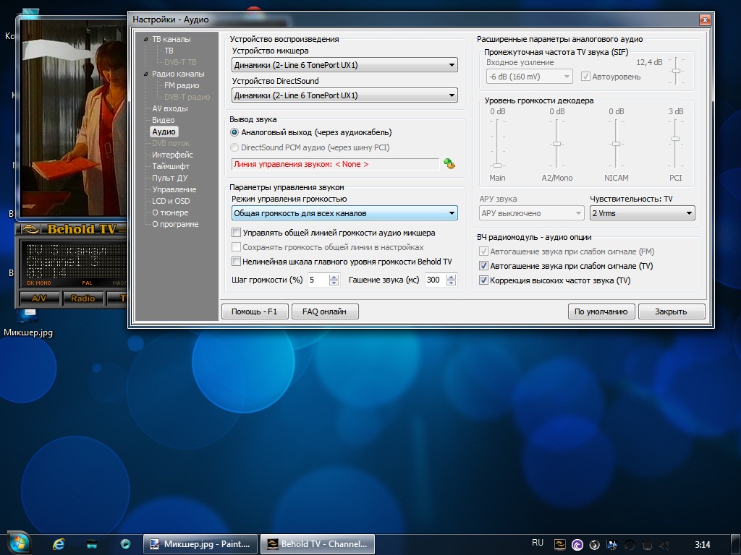
Task: Click the 'FAQ онлайн' button
Action: (x=324, y=311)
